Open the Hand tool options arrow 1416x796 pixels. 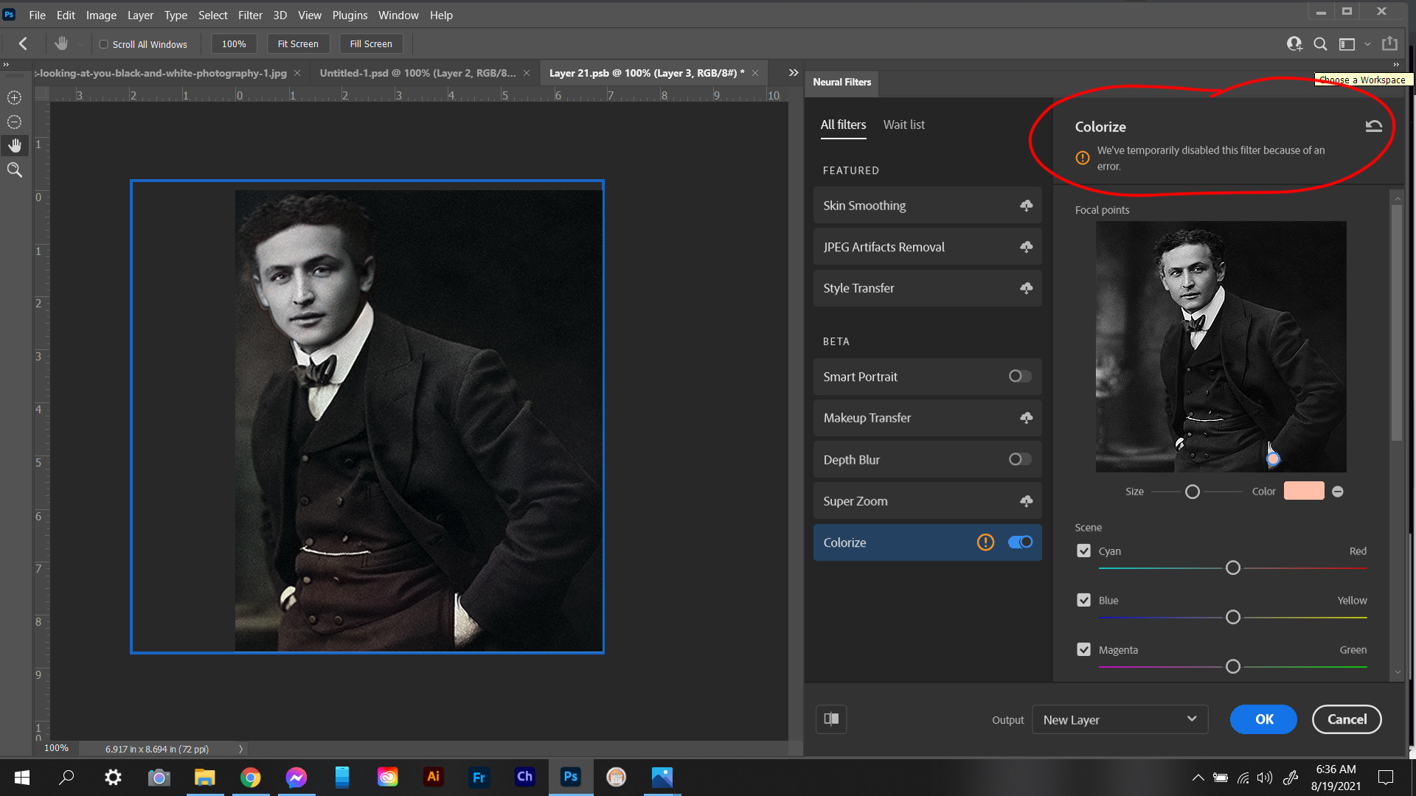pyautogui.click(x=80, y=43)
